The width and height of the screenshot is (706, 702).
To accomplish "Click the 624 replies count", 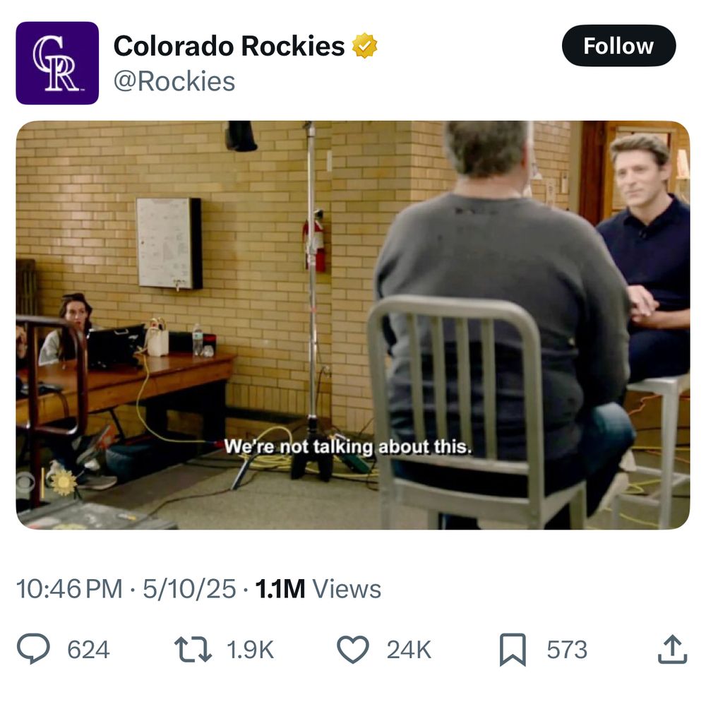I will point(88,650).
